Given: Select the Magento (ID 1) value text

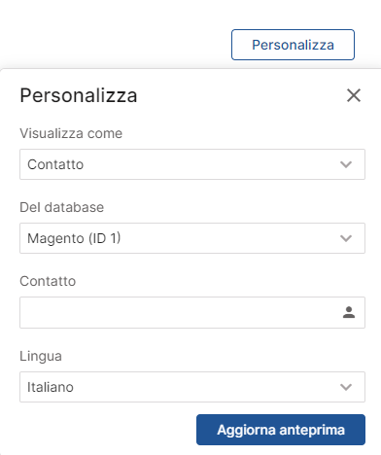Looking at the screenshot, I should (74, 238).
